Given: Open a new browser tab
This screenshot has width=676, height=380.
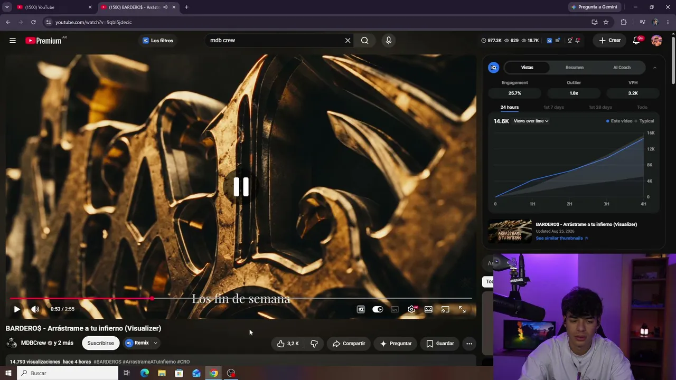Looking at the screenshot, I should click(186, 7).
